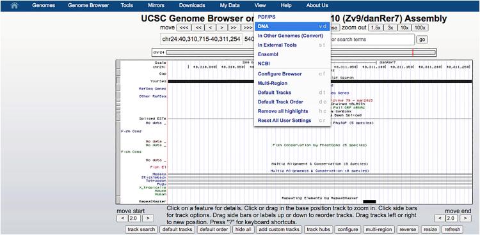Viewport: 480px width, 235px height.
Task: Click the move start 2.0 value field
Action: [x=134, y=218]
